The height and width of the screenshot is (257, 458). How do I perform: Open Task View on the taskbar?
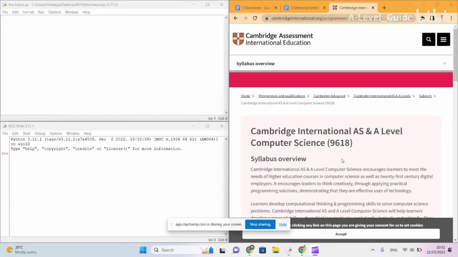[222, 250]
